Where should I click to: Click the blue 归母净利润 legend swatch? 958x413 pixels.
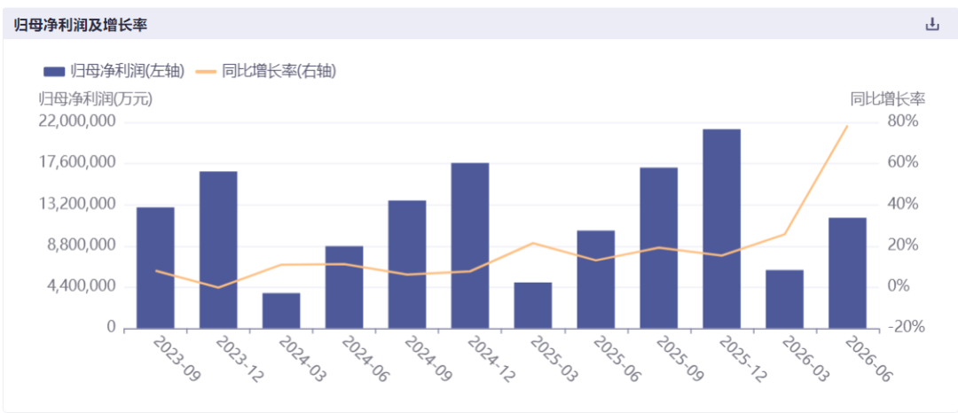coord(54,72)
